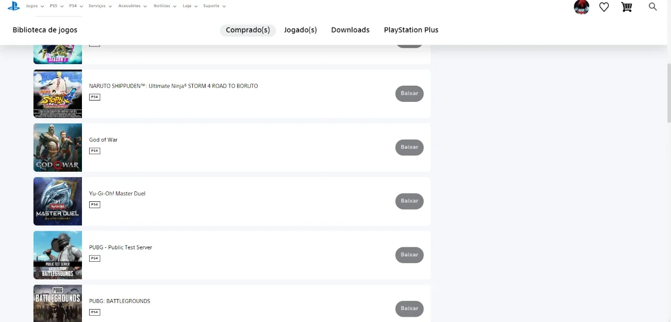This screenshot has height=322, width=671.
Task: Click the title 'PUBG: BATTLEGROUNDS'
Action: click(x=119, y=301)
